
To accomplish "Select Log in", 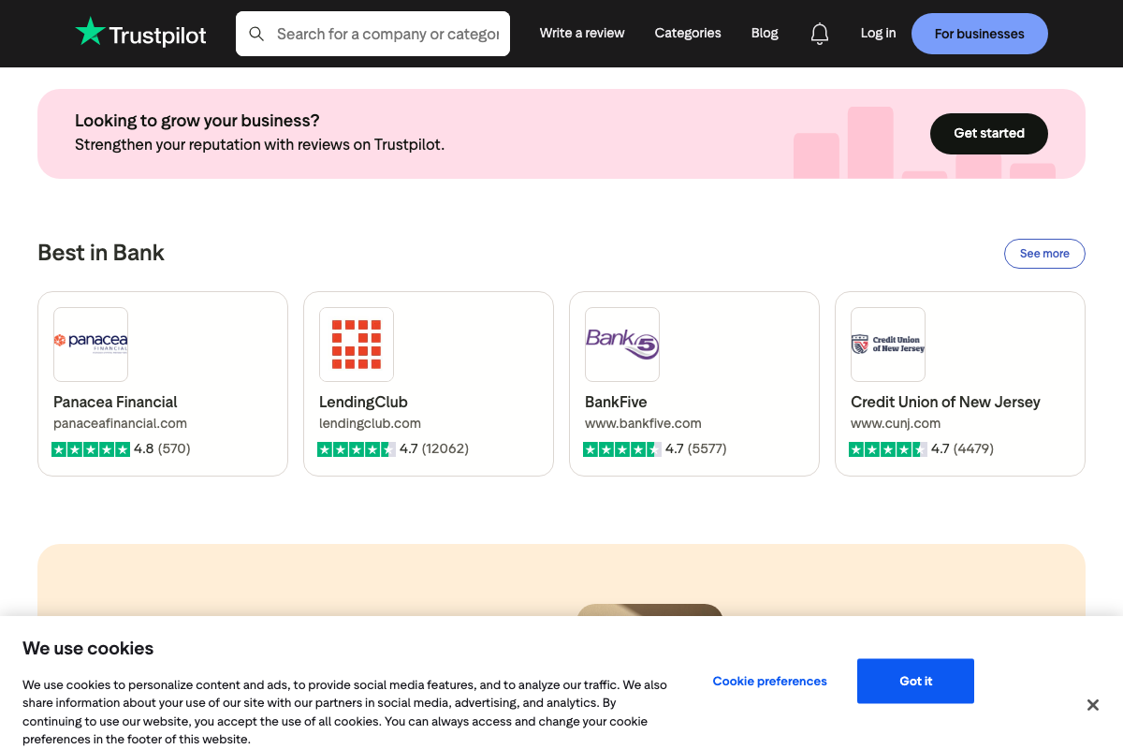I will click(x=878, y=33).
